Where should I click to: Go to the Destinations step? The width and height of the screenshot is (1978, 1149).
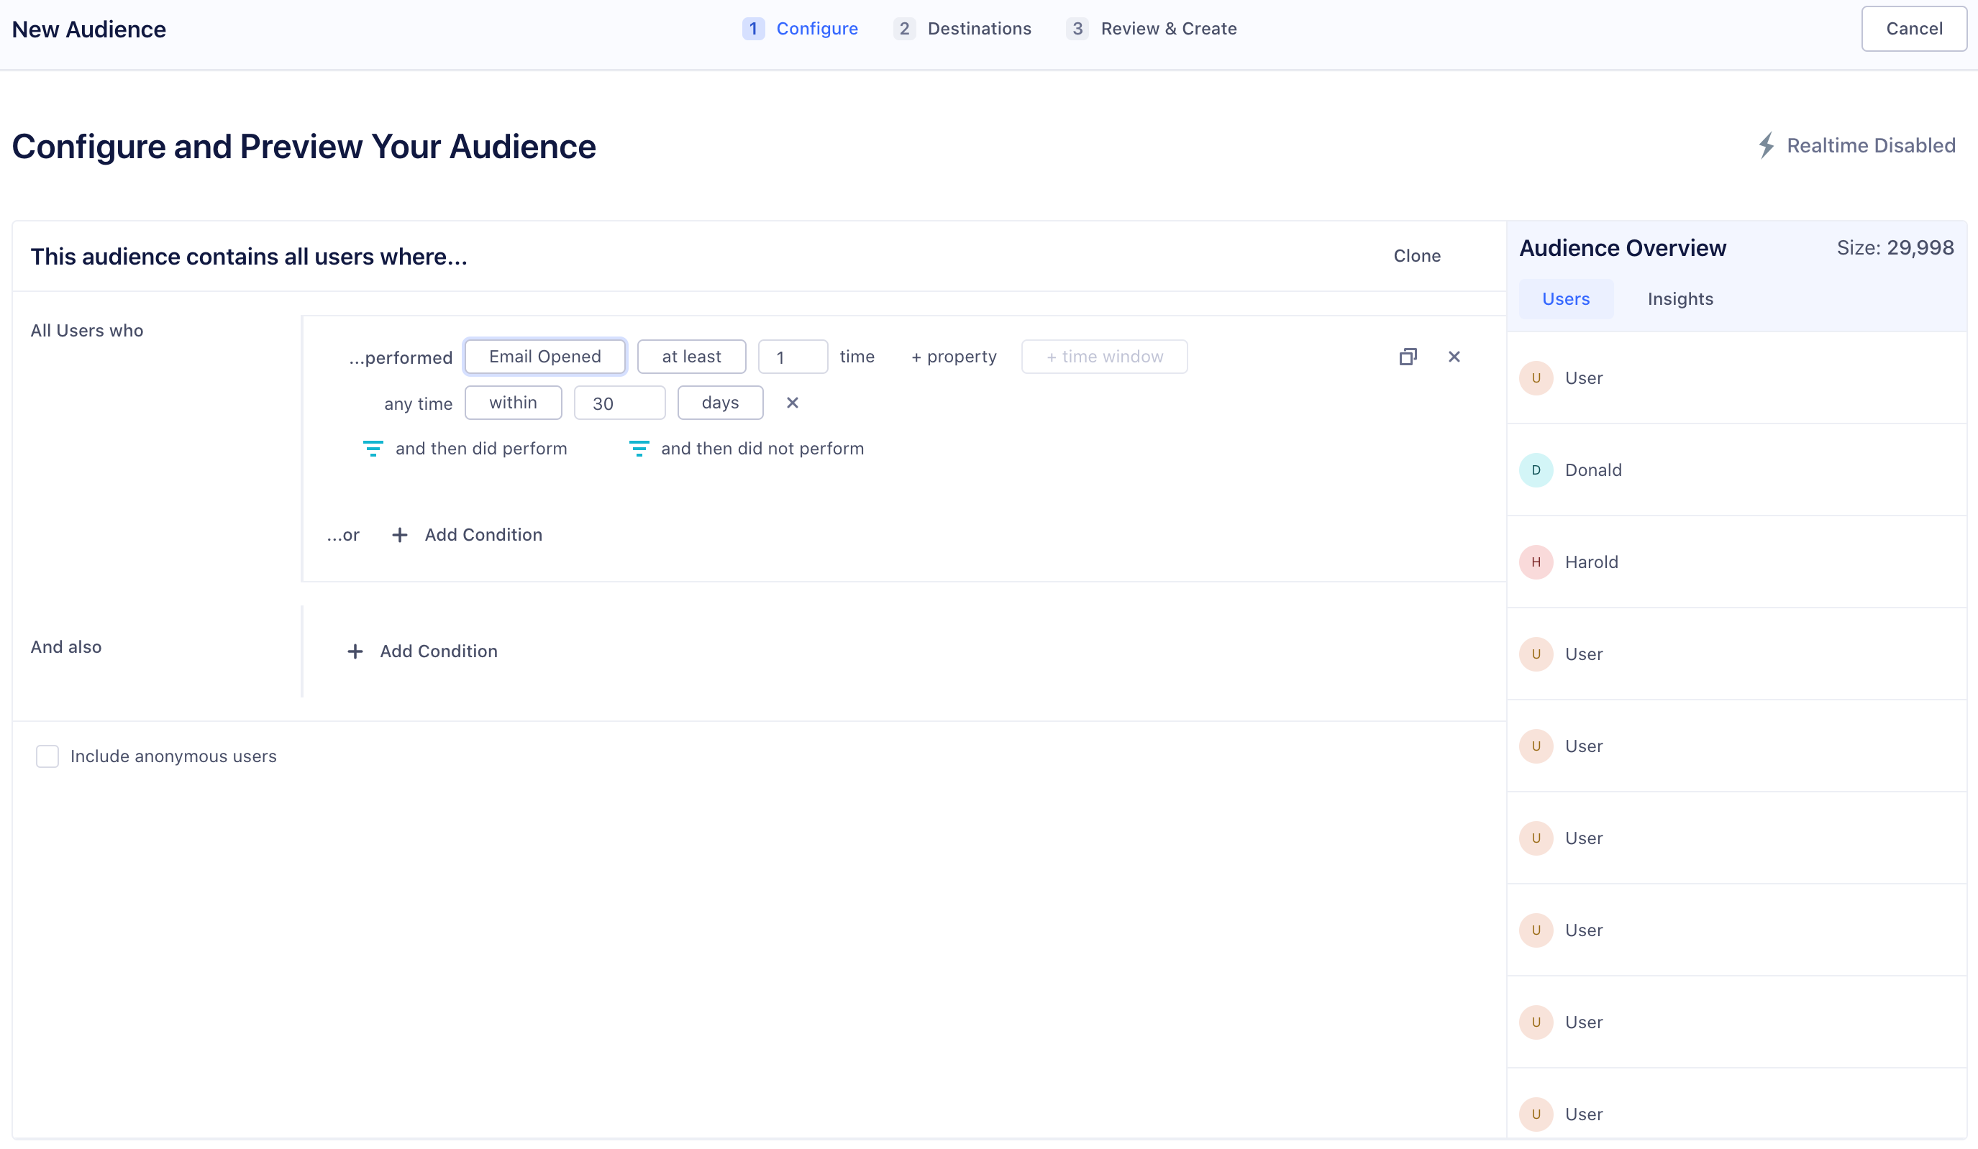979,28
